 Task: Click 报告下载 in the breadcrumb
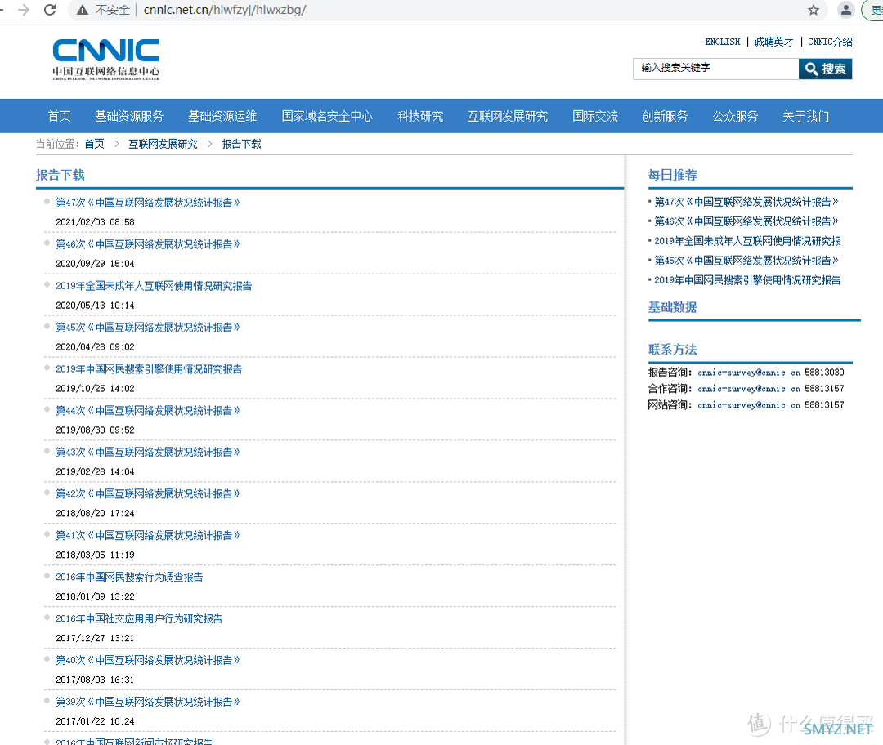point(241,144)
